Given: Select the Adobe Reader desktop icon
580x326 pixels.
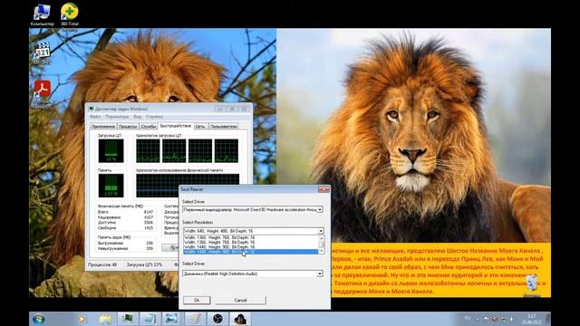Looking at the screenshot, I should pyautogui.click(x=42, y=94).
